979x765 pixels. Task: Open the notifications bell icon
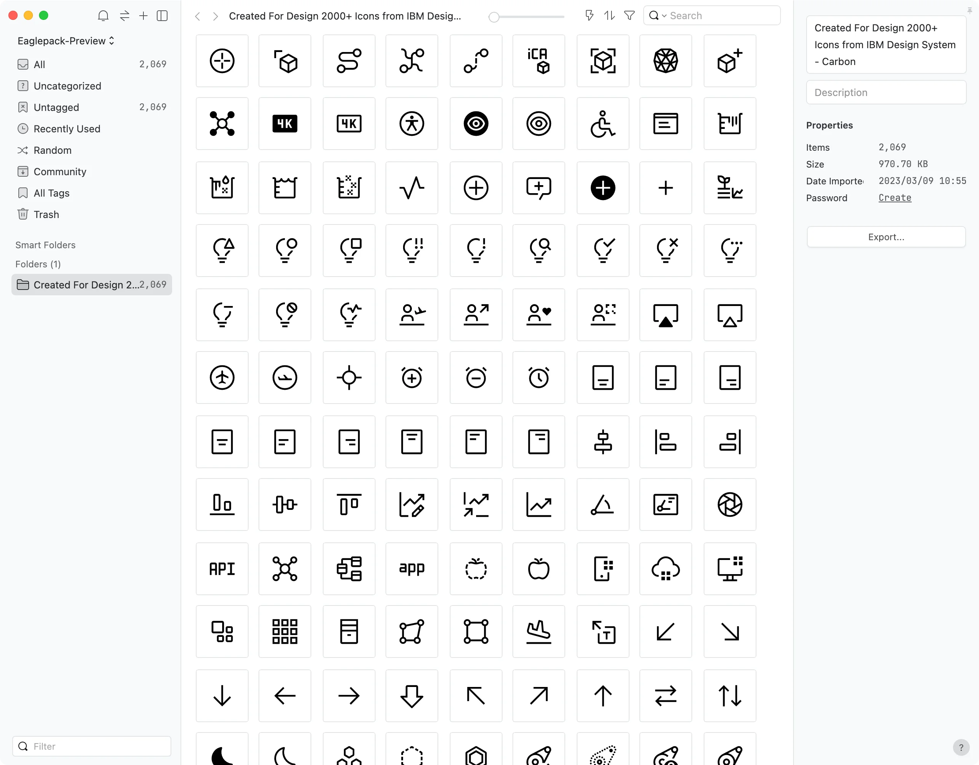tap(103, 16)
